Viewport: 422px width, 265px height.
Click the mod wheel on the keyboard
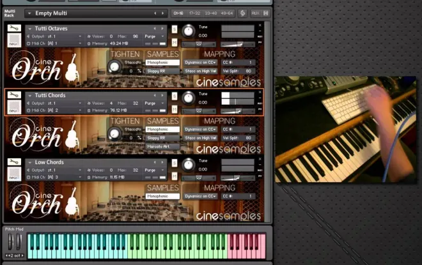19,241
